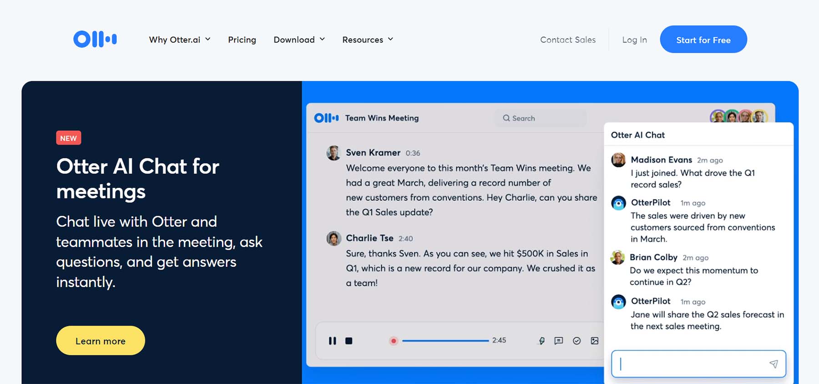The height and width of the screenshot is (384, 819).
Task: Click the Team Wins Meeting title
Action: pyautogui.click(x=382, y=118)
